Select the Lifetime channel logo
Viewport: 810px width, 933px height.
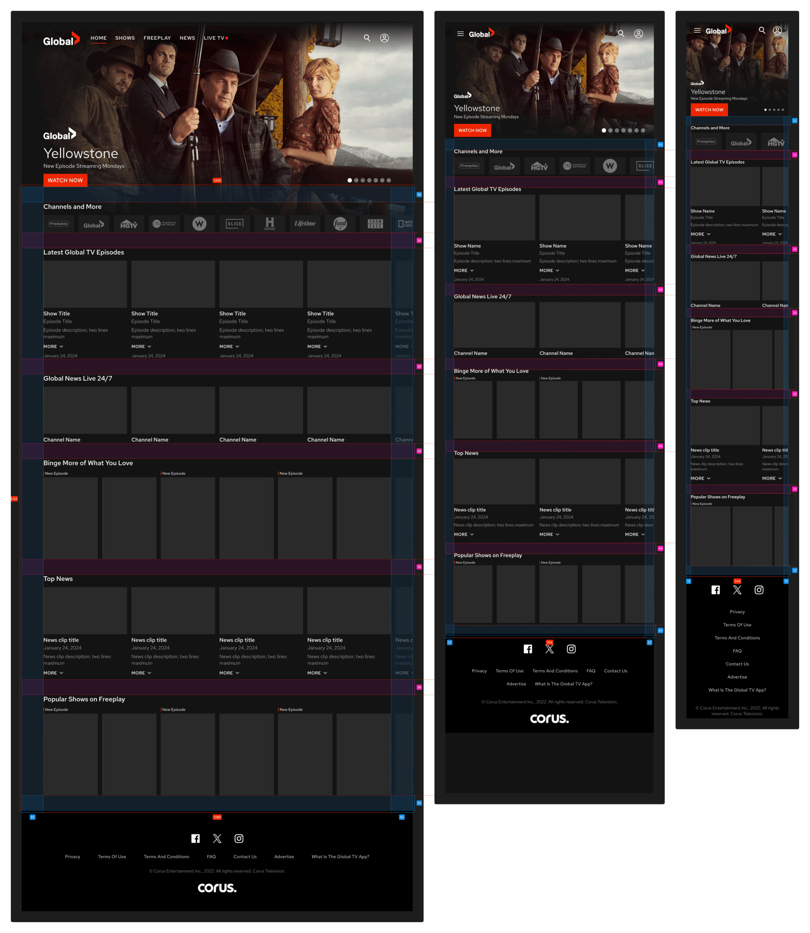pos(305,223)
